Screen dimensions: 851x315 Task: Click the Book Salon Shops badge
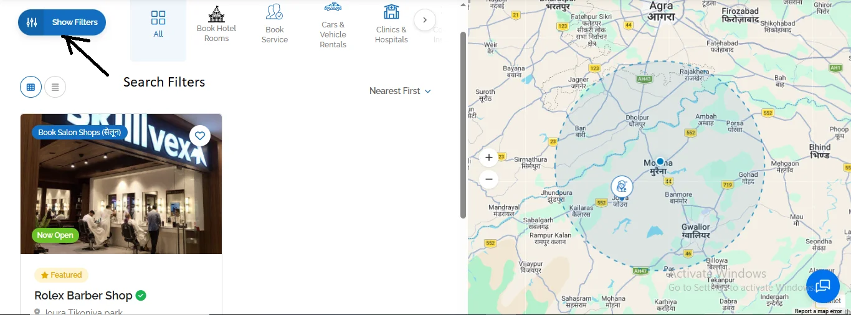pyautogui.click(x=80, y=132)
